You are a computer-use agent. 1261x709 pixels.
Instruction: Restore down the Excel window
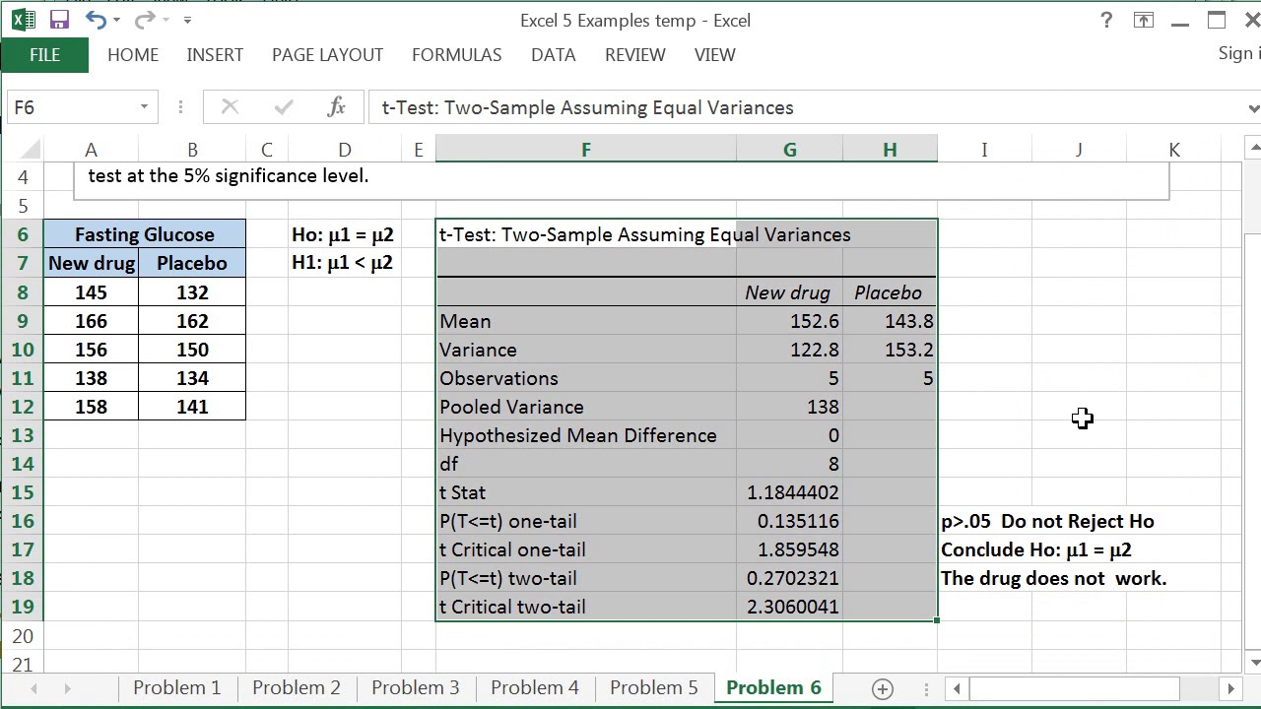[1217, 20]
